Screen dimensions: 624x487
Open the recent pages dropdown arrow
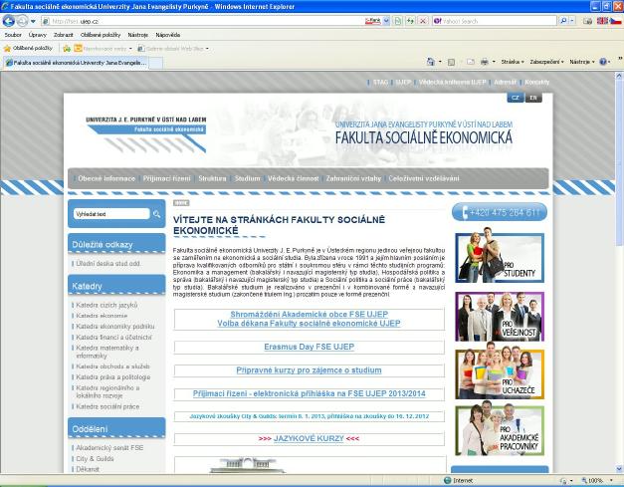click(x=33, y=21)
